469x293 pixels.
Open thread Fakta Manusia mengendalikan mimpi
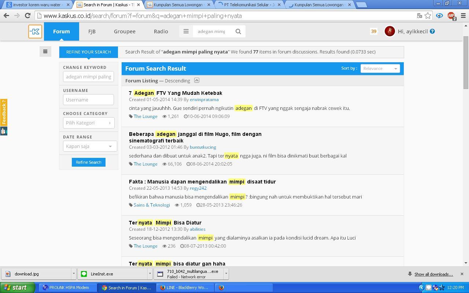(x=202, y=182)
